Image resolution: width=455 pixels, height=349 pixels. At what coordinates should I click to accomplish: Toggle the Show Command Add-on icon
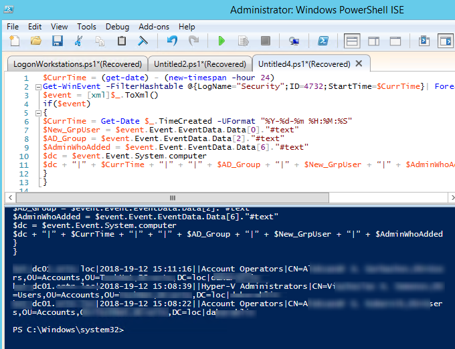446,41
